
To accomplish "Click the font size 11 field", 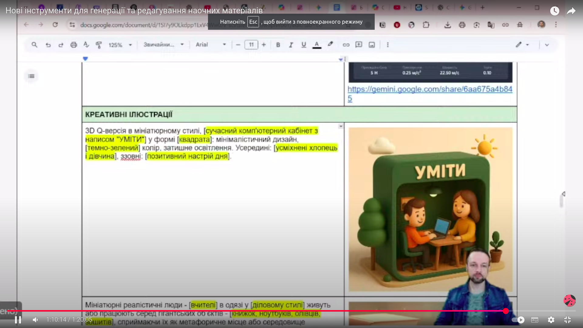I will (x=251, y=45).
